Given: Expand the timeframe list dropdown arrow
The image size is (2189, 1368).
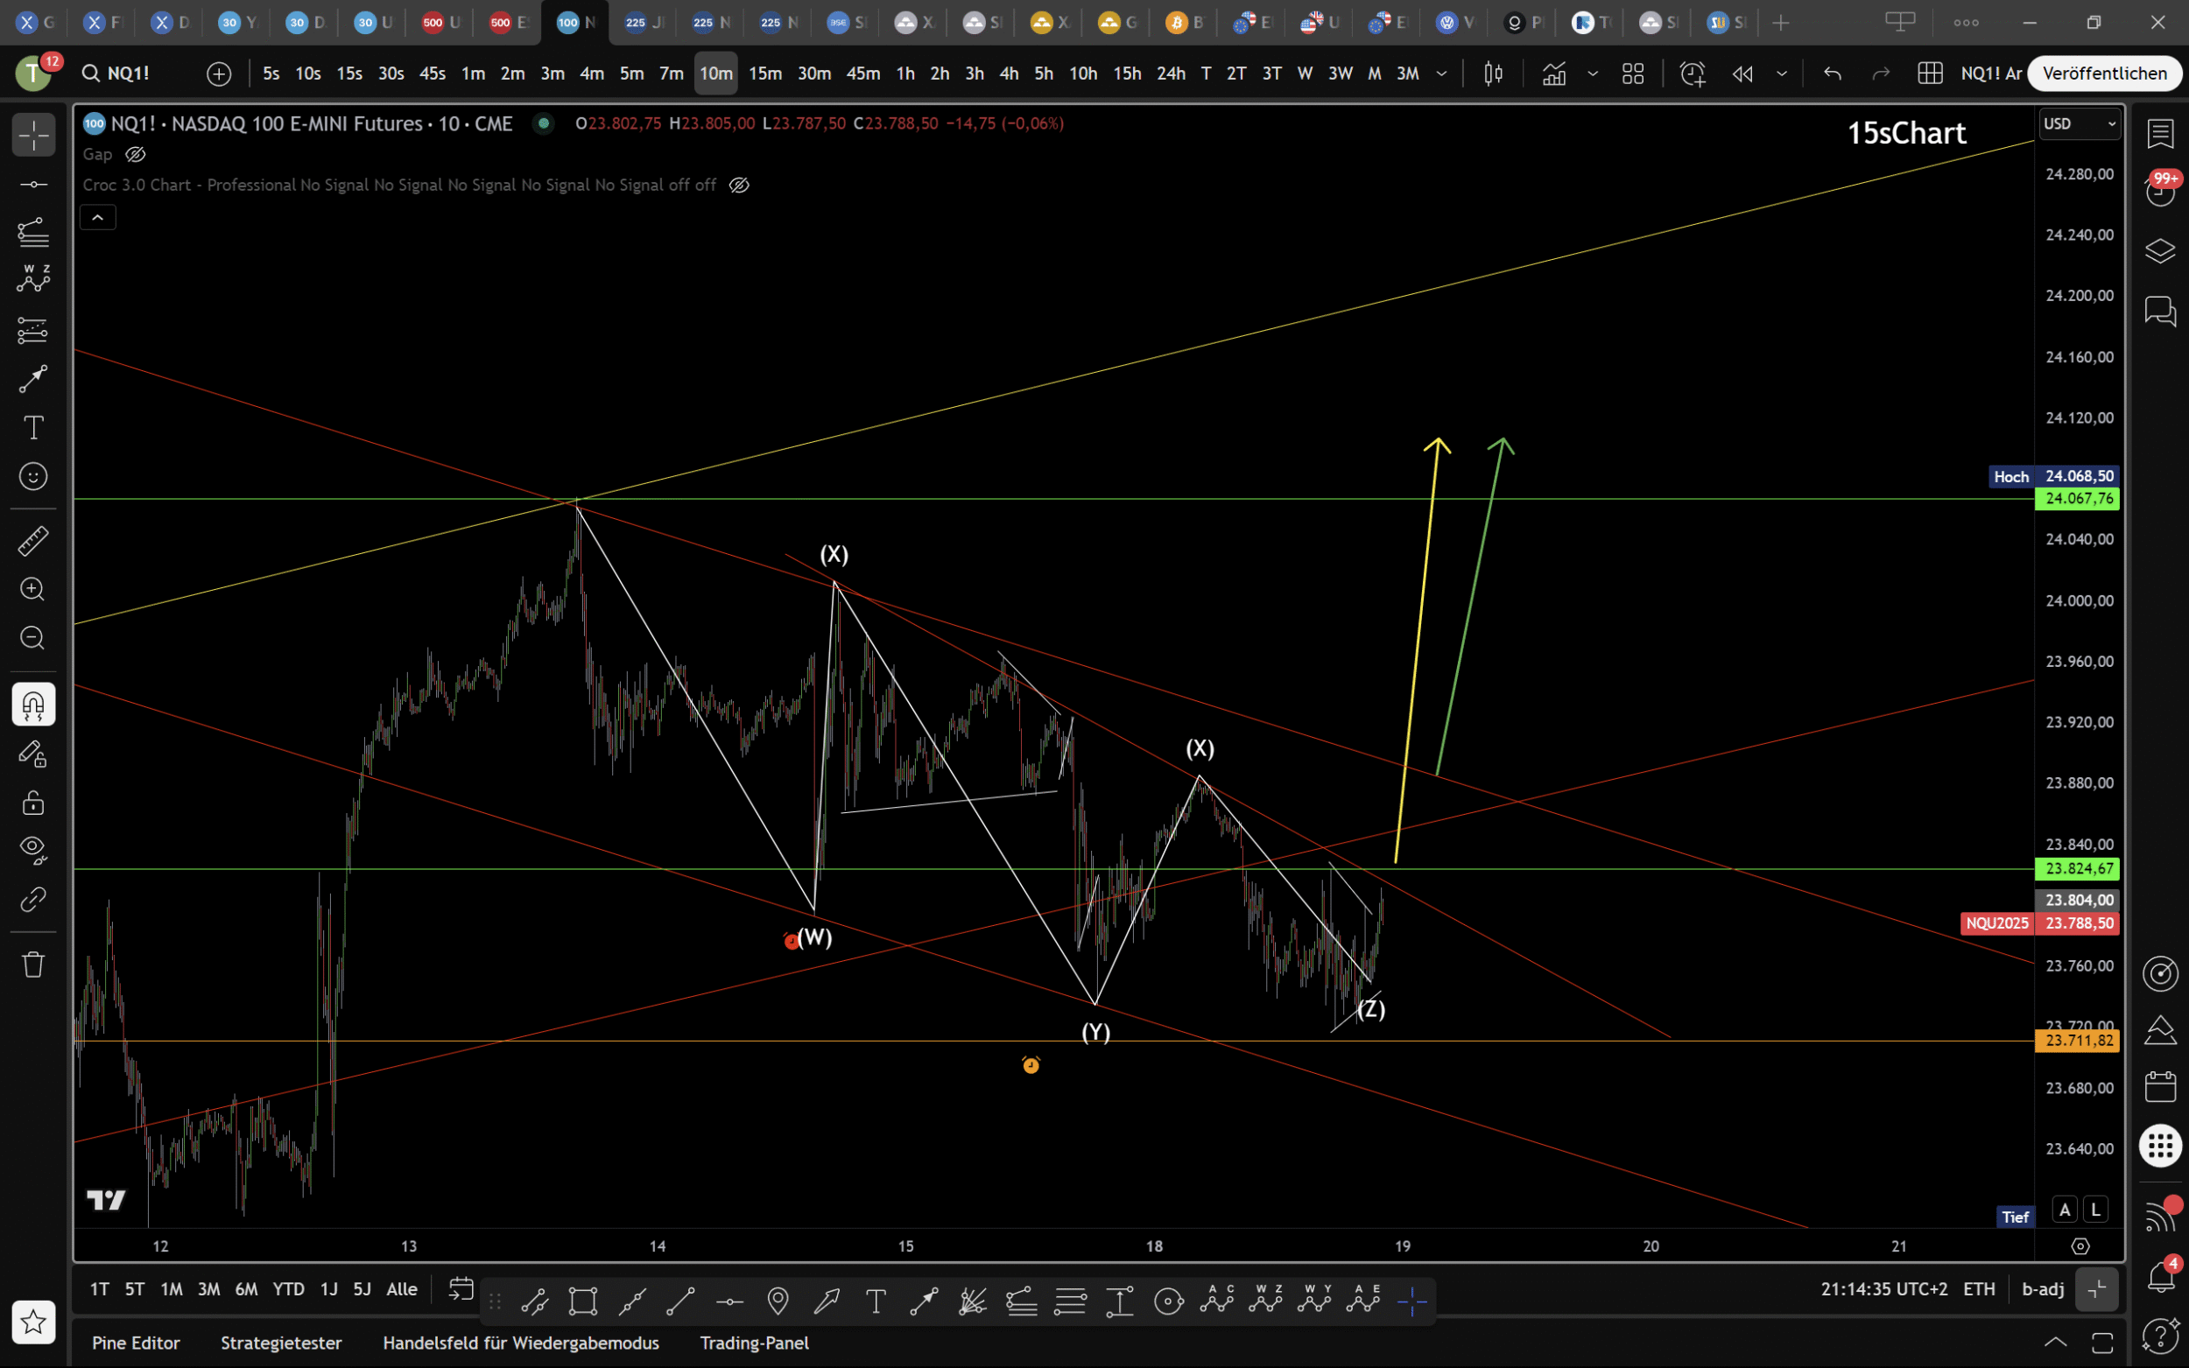Looking at the screenshot, I should point(1441,74).
